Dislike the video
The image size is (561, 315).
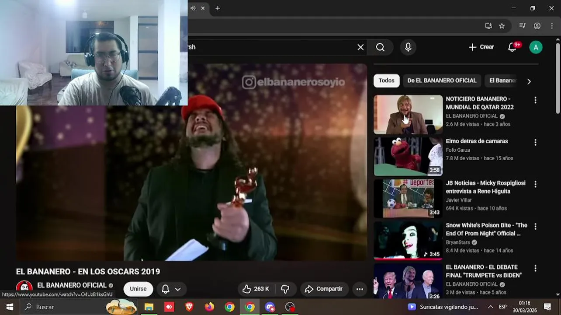[285, 289]
